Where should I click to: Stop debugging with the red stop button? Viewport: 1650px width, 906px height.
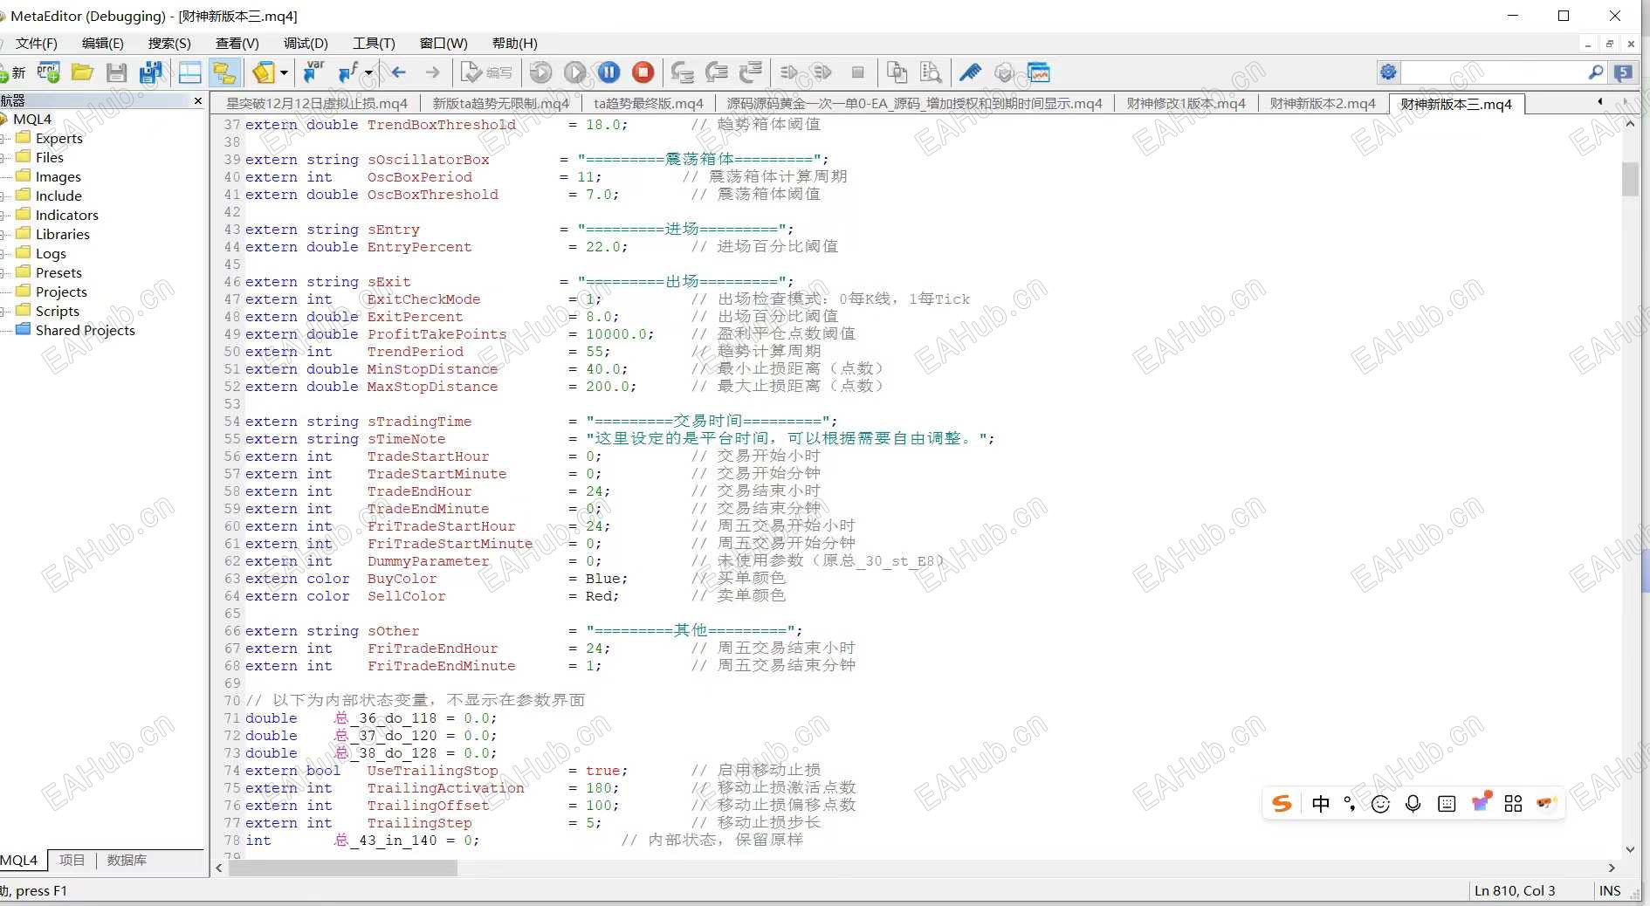click(643, 73)
